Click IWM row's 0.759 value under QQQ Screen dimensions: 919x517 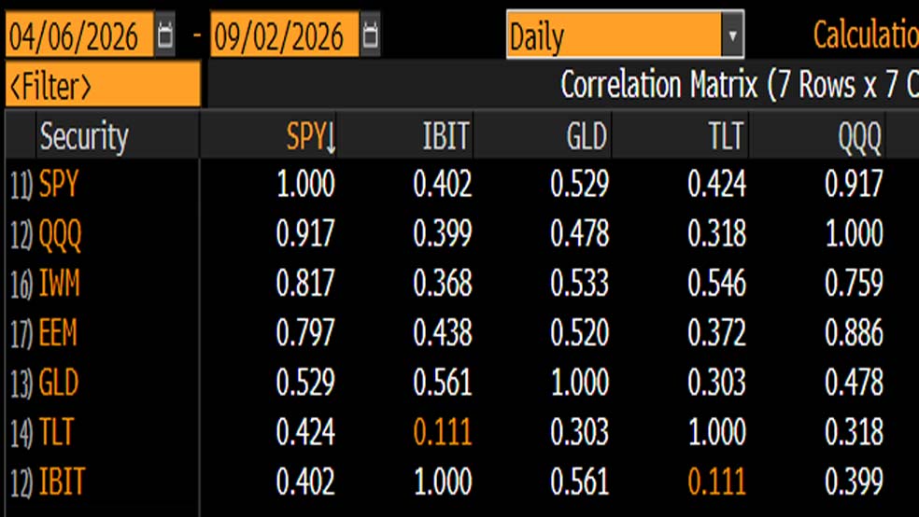(x=854, y=284)
